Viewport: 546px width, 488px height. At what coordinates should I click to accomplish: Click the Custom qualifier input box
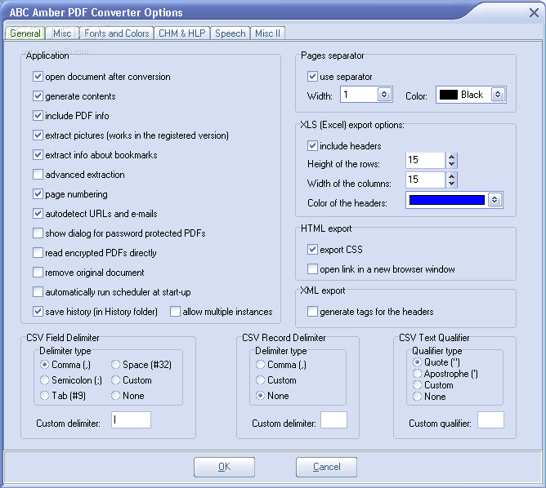pos(490,420)
